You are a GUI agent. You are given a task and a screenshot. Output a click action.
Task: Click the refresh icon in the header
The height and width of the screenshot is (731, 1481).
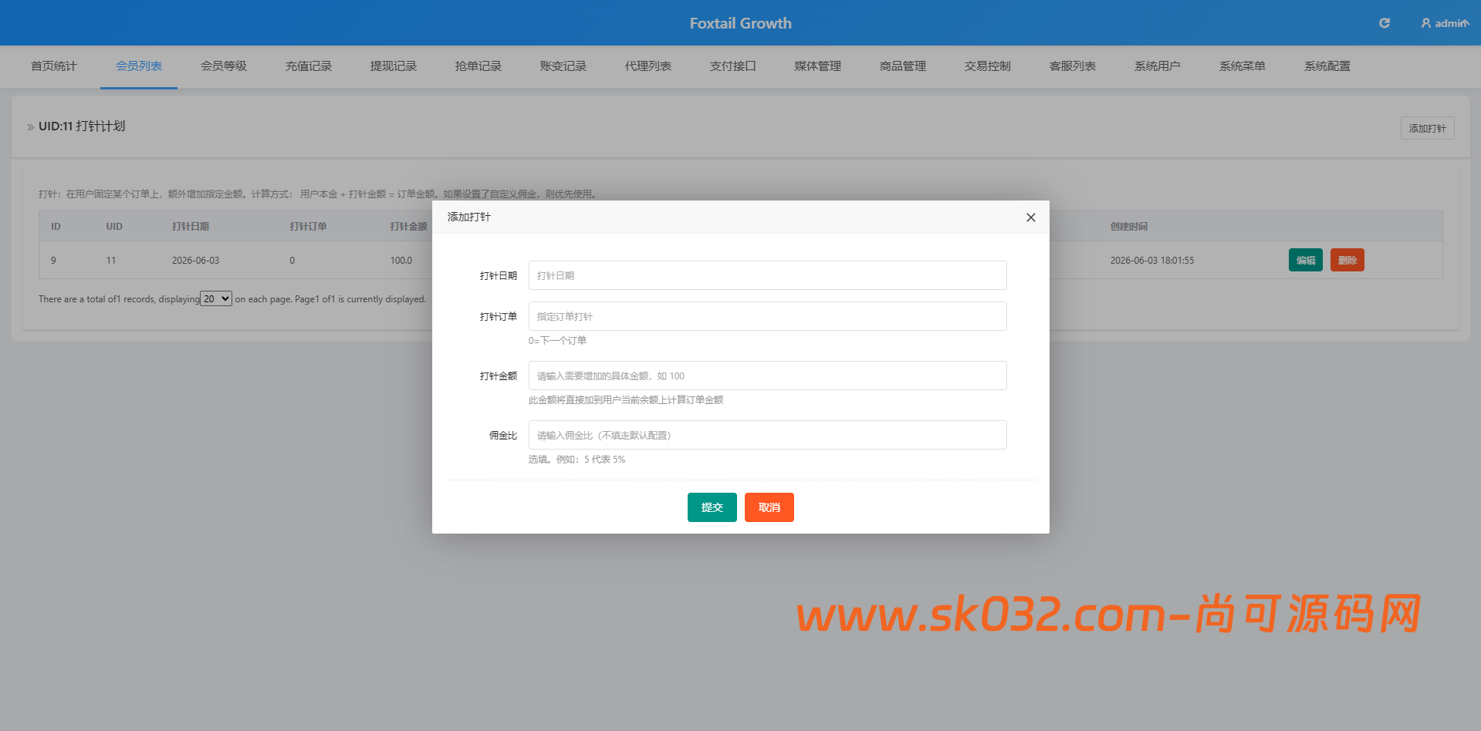(1385, 23)
